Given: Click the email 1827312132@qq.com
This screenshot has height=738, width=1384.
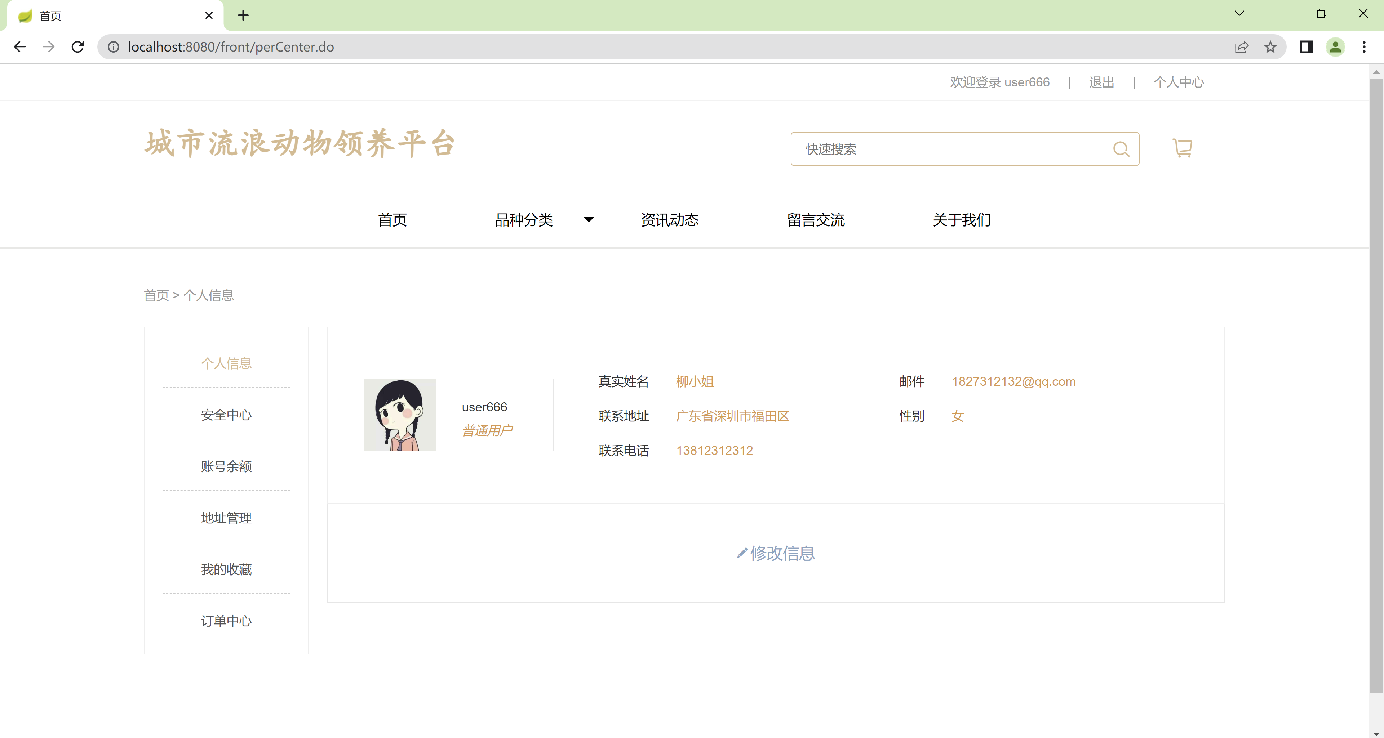Looking at the screenshot, I should (x=1013, y=382).
